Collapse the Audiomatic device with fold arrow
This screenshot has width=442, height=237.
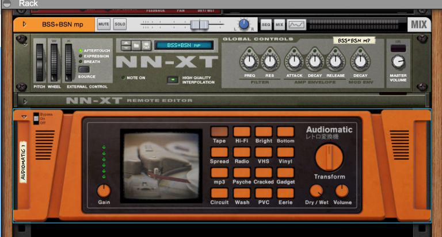pyautogui.click(x=24, y=116)
